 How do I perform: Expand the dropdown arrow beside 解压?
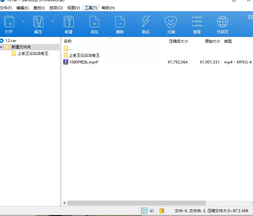(x=53, y=21)
